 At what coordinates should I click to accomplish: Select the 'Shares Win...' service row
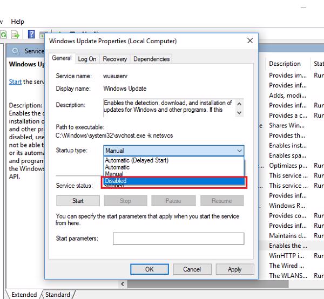(287, 125)
